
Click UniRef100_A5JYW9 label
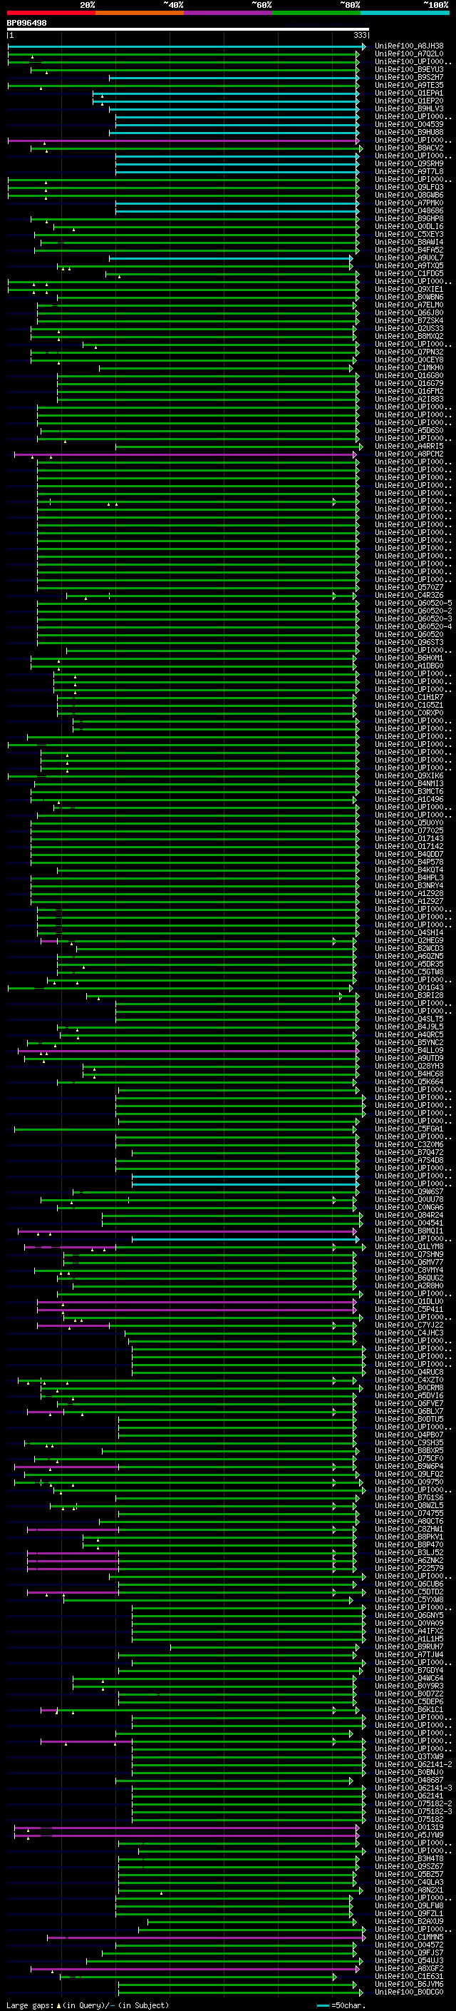[x=409, y=1835]
